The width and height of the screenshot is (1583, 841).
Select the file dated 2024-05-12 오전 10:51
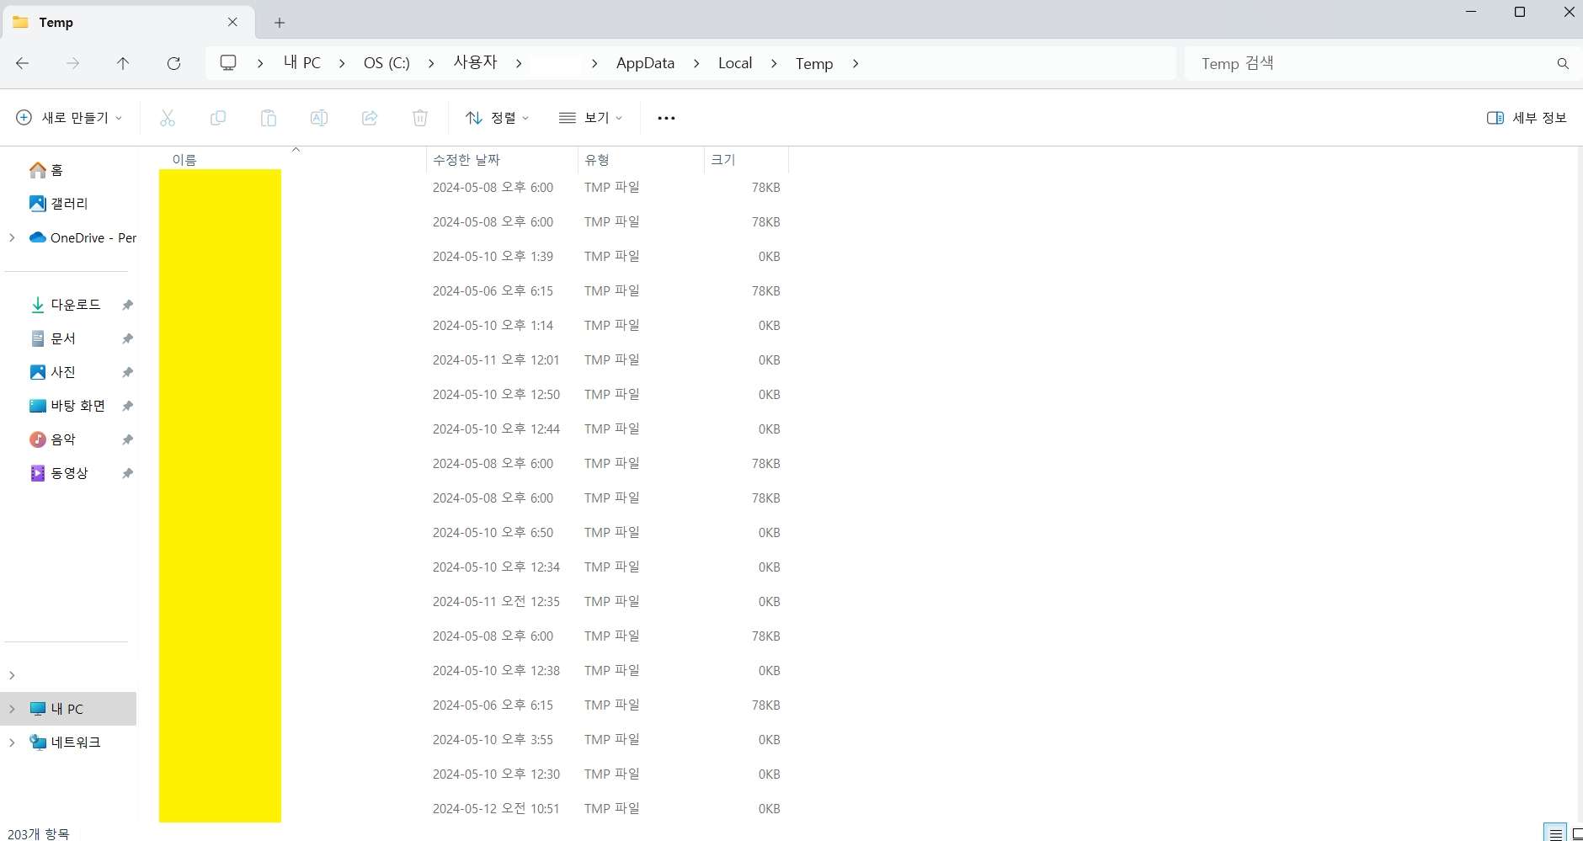[x=473, y=809]
